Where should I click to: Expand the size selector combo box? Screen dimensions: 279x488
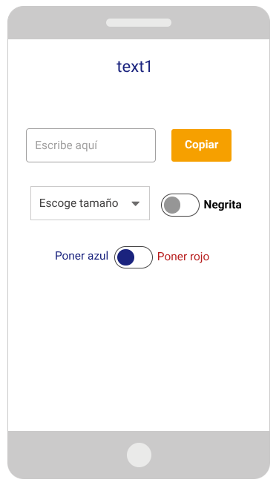point(90,203)
